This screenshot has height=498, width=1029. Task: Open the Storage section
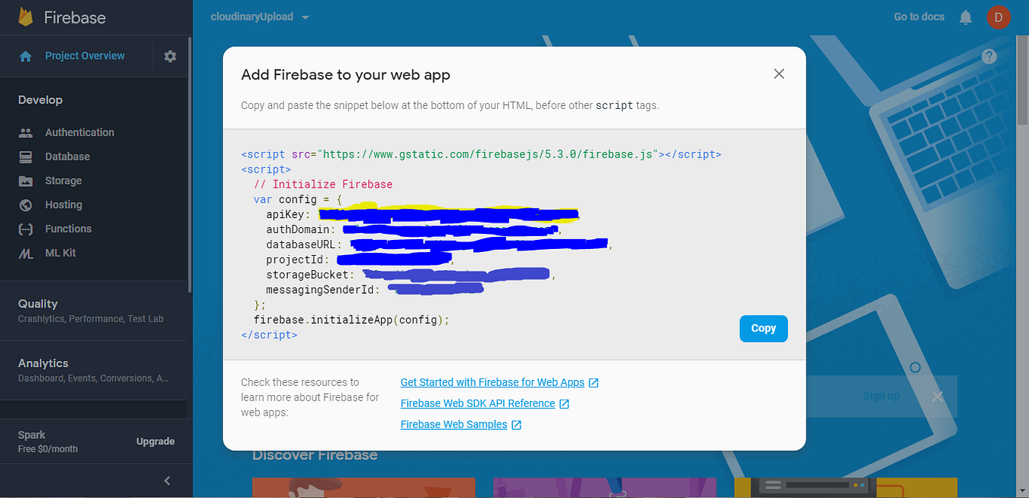point(64,180)
